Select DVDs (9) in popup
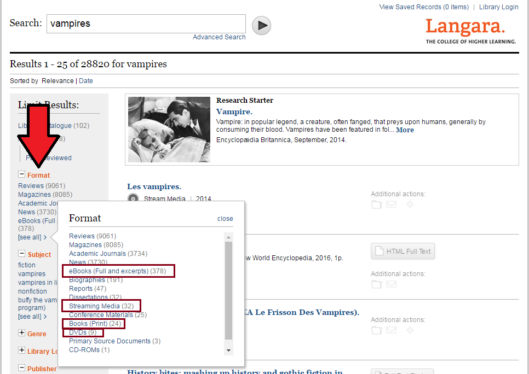529x374 pixels. coord(83,332)
